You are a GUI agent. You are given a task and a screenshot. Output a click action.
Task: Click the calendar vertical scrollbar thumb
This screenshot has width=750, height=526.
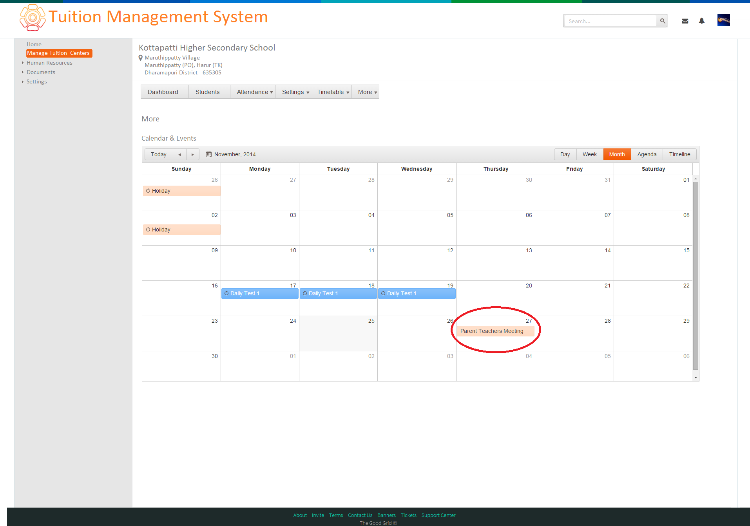pos(696,276)
